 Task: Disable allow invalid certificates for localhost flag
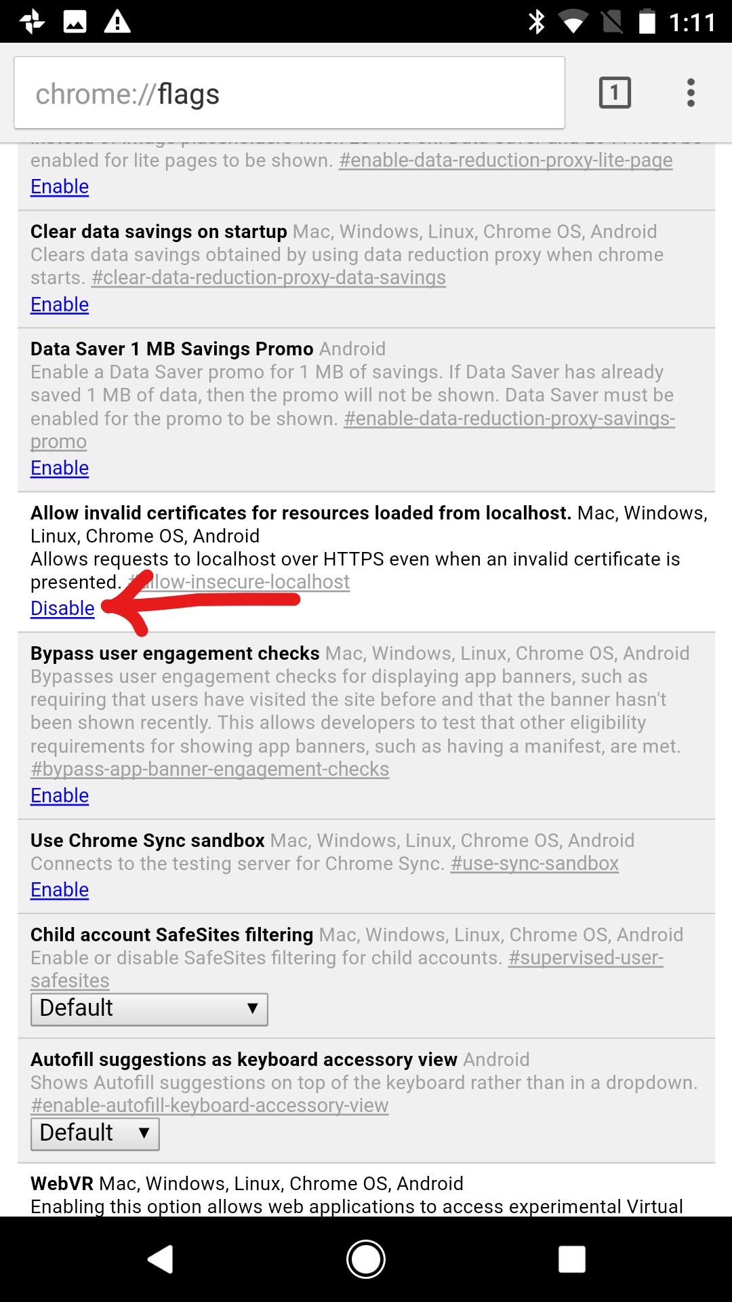62,608
